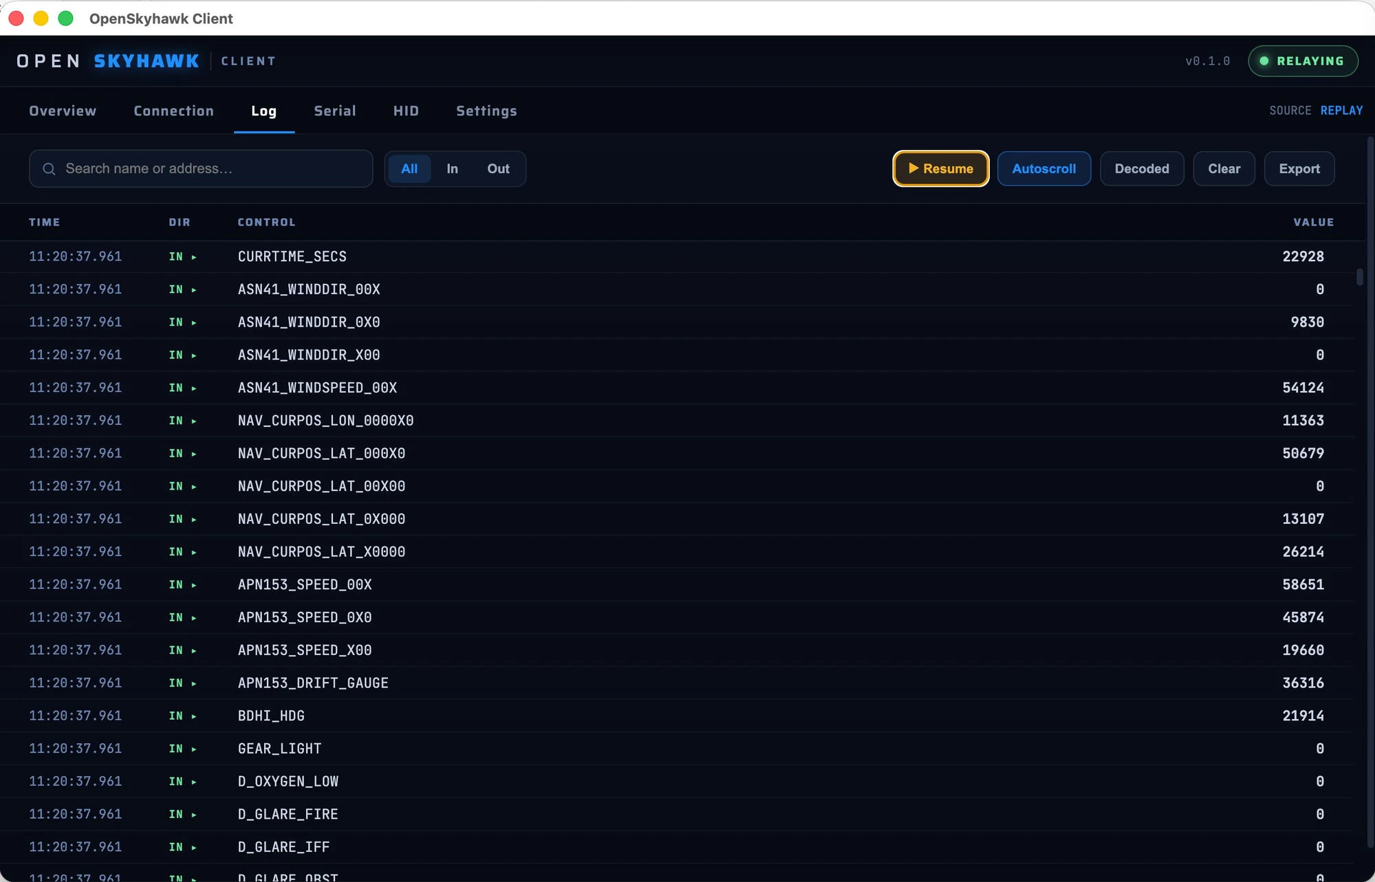This screenshot has width=1375, height=882.
Task: Select the APN153_SPEED_00X entry
Action: pos(305,584)
